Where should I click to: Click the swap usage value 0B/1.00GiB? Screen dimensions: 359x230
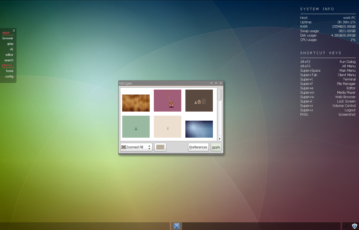point(347,31)
